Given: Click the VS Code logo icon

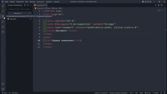Looking at the screenshot, I should coord(2,2).
